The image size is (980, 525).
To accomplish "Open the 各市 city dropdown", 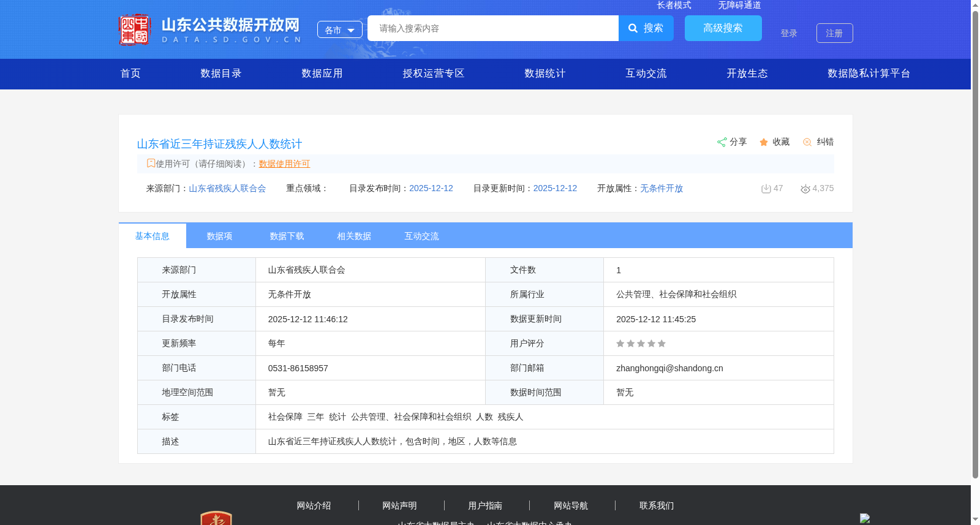I will point(340,29).
